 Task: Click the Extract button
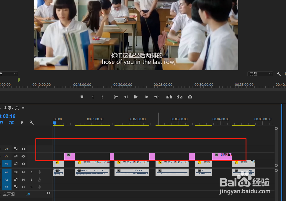tap(180, 97)
